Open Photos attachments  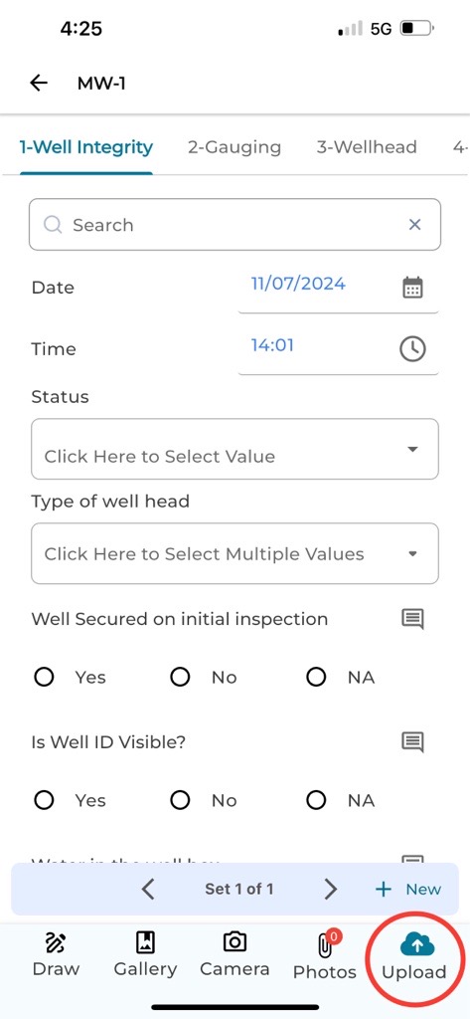click(325, 954)
